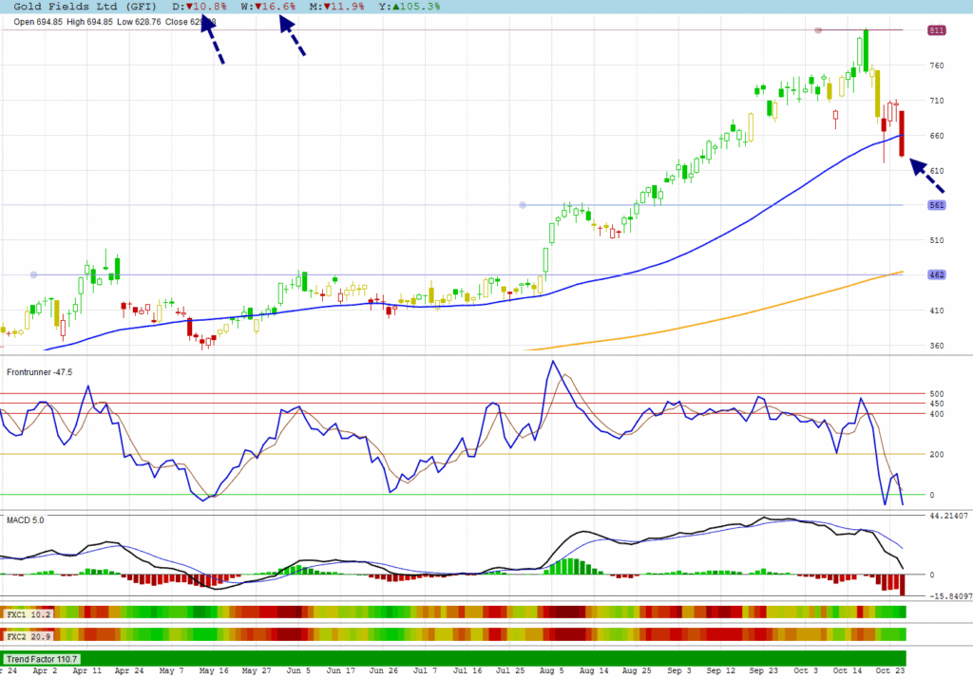Select the round handle on the 561 level line

(523, 205)
